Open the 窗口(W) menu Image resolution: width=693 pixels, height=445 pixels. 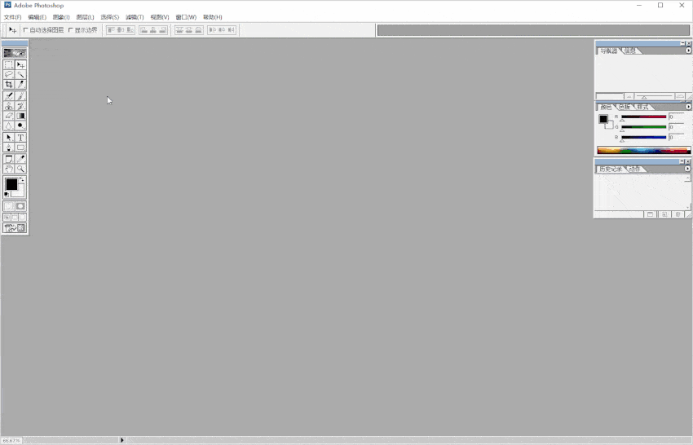186,17
